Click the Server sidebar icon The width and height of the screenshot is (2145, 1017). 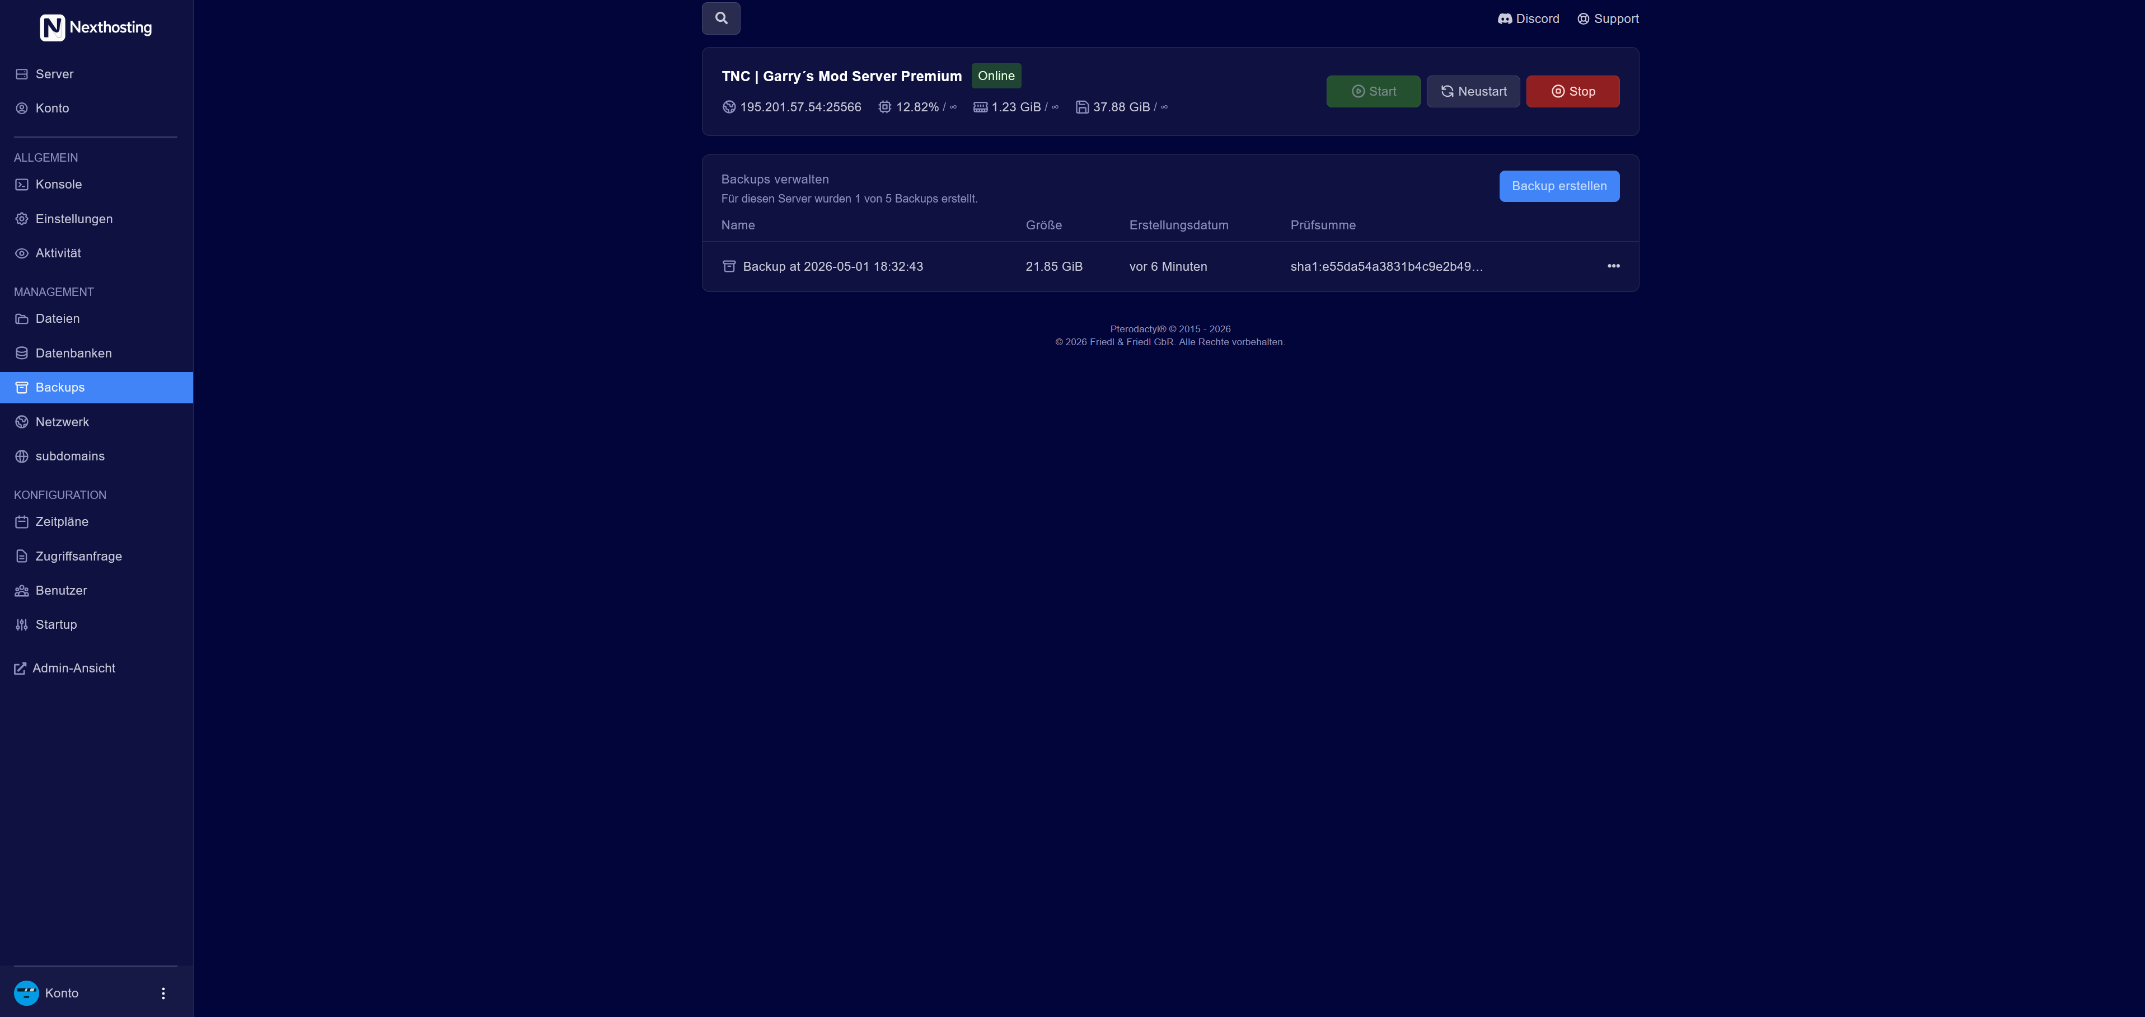[x=22, y=74]
